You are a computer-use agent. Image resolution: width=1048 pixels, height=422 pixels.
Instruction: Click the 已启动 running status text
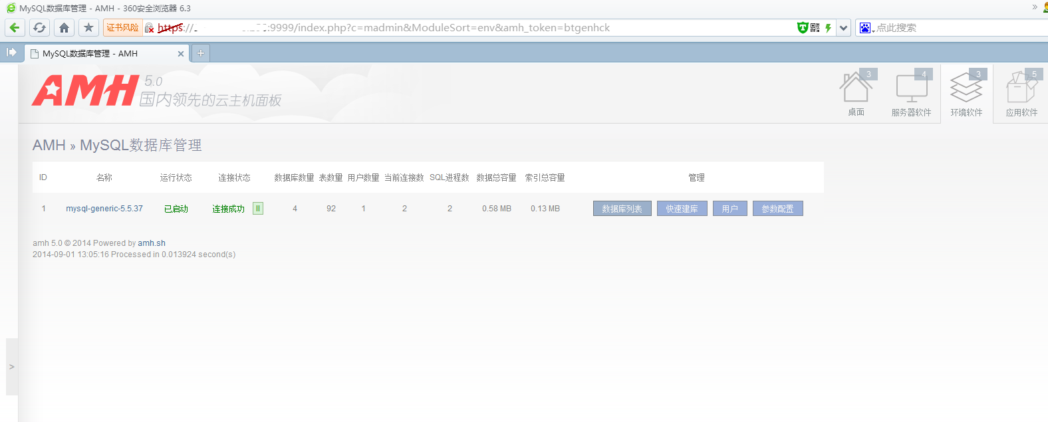pos(176,209)
